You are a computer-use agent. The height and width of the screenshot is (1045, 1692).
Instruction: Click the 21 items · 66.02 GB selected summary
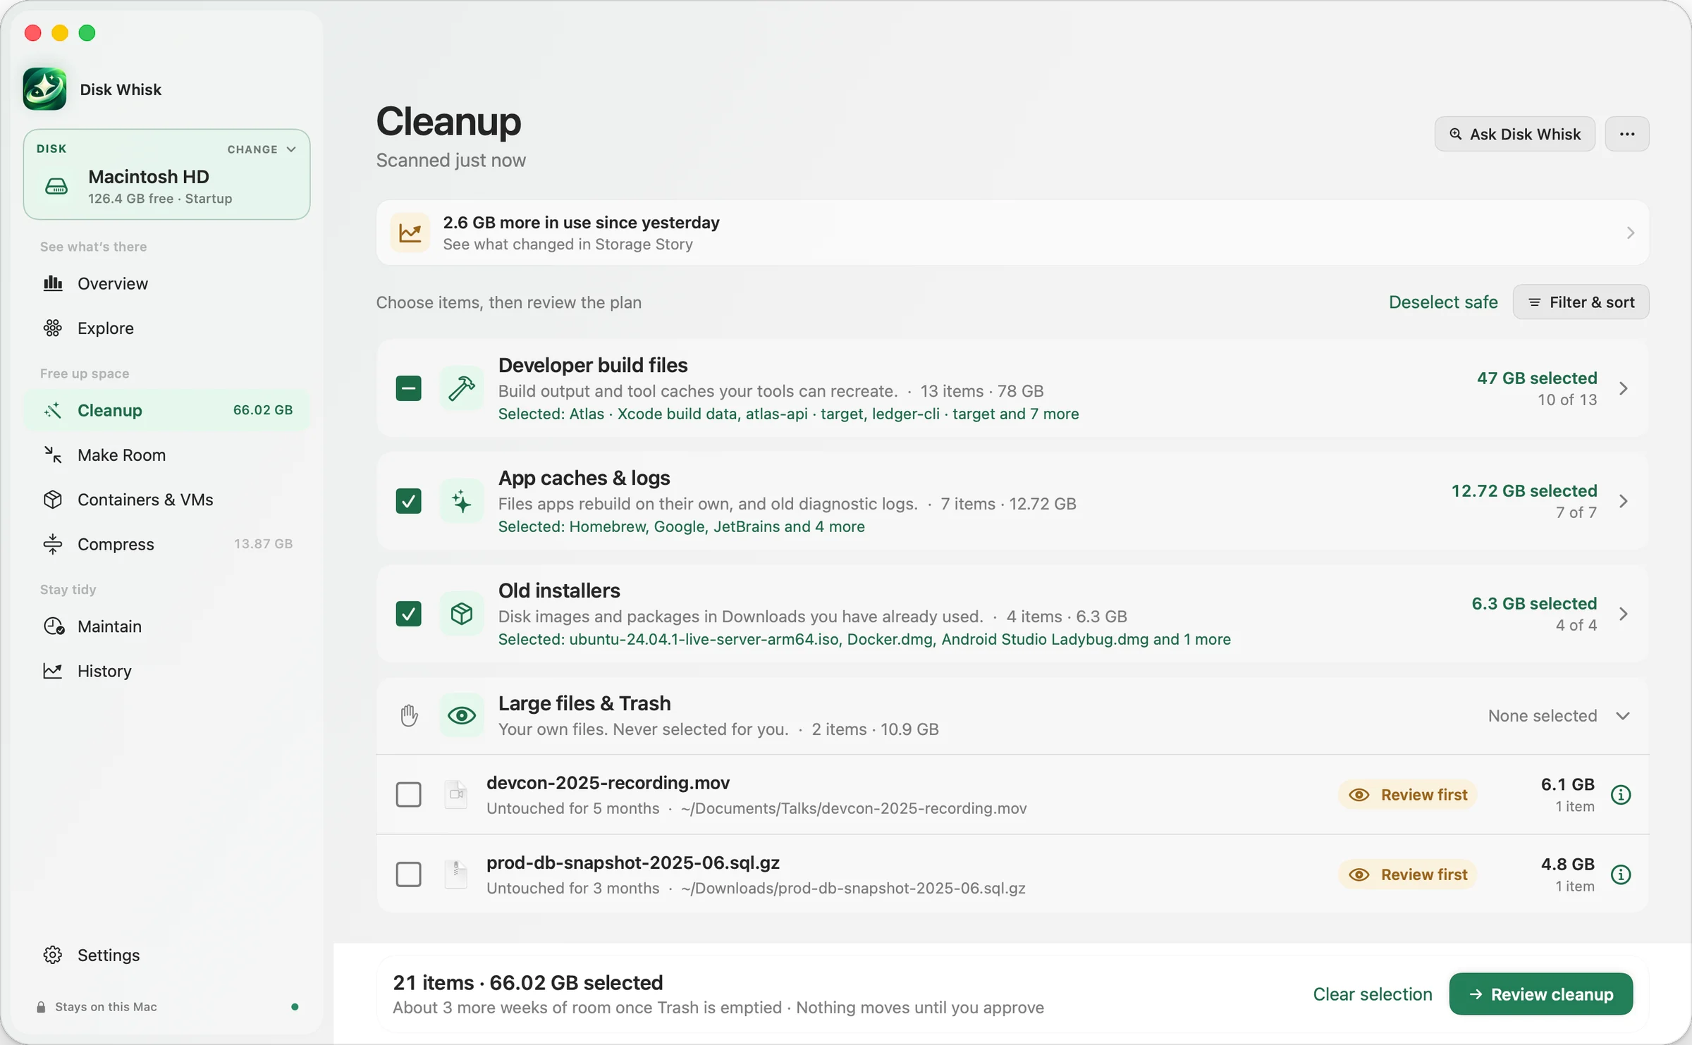tap(528, 982)
